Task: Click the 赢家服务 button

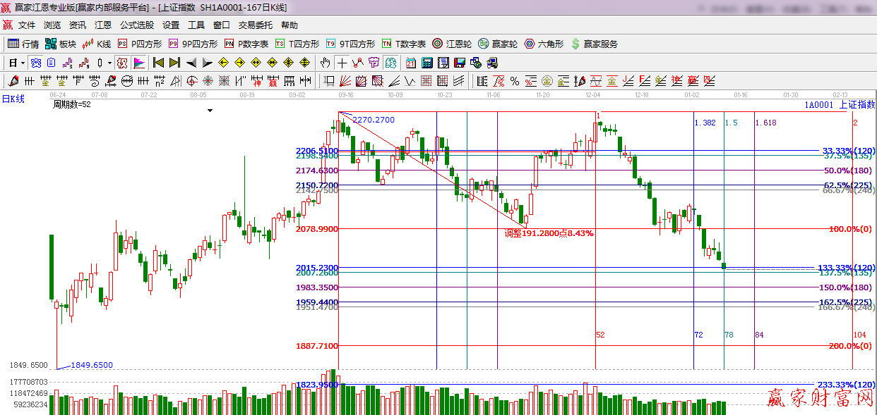Action: pos(594,44)
